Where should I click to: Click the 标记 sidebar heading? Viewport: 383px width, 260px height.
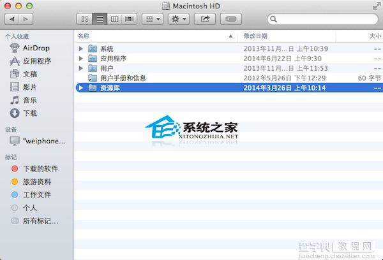tap(11, 157)
